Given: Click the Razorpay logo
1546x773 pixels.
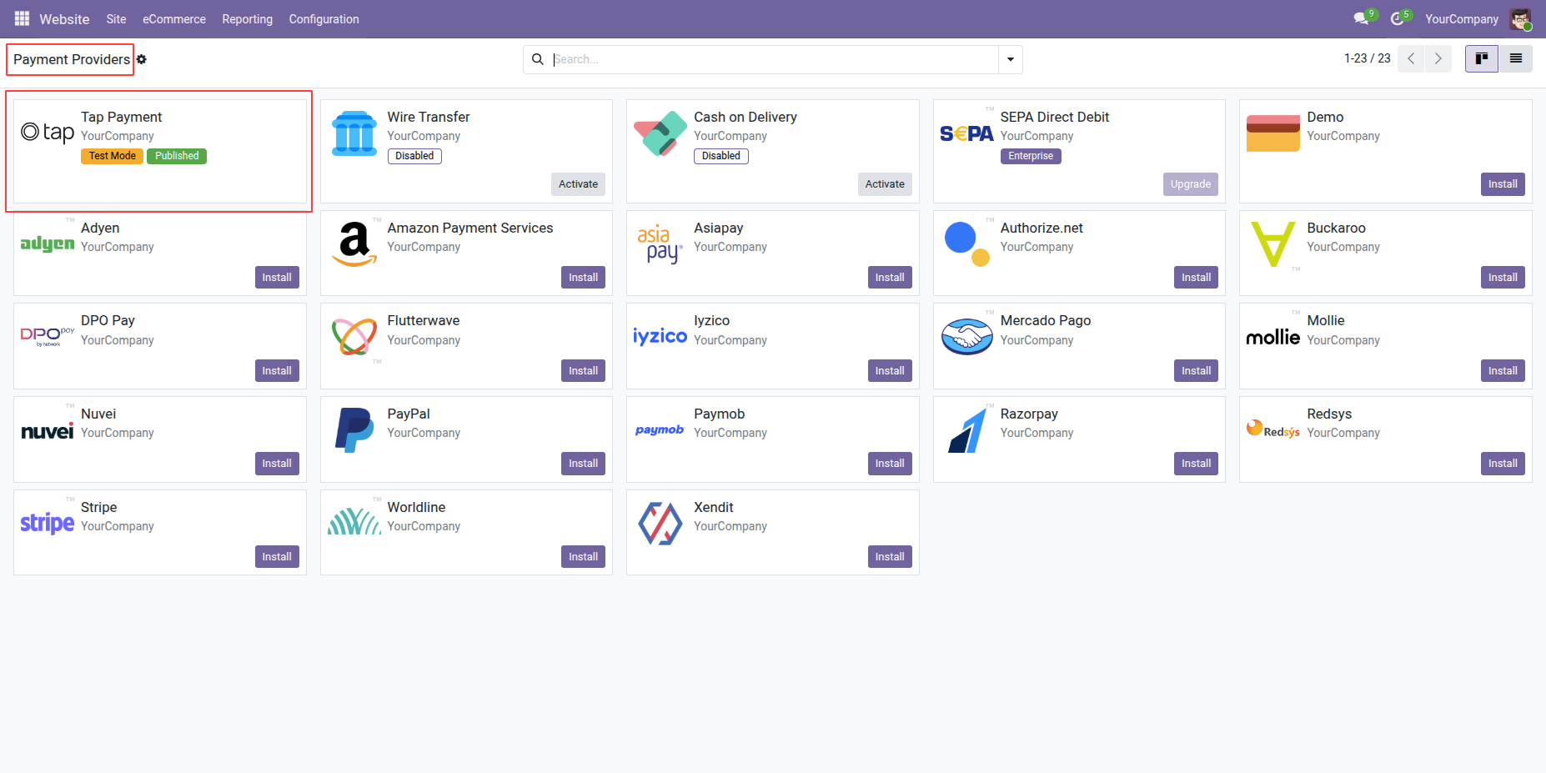Looking at the screenshot, I should [x=967, y=430].
